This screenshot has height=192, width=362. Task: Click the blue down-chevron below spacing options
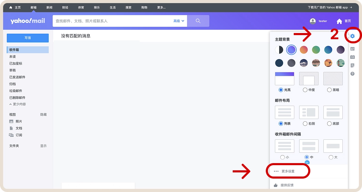(x=307, y=162)
